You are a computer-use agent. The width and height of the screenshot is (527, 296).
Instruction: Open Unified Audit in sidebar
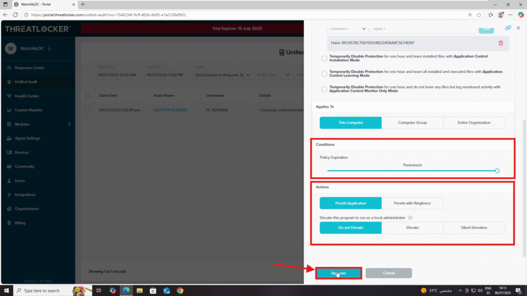(x=26, y=82)
